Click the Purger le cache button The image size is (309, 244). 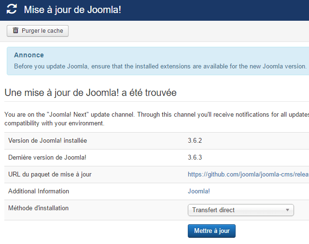click(x=38, y=31)
